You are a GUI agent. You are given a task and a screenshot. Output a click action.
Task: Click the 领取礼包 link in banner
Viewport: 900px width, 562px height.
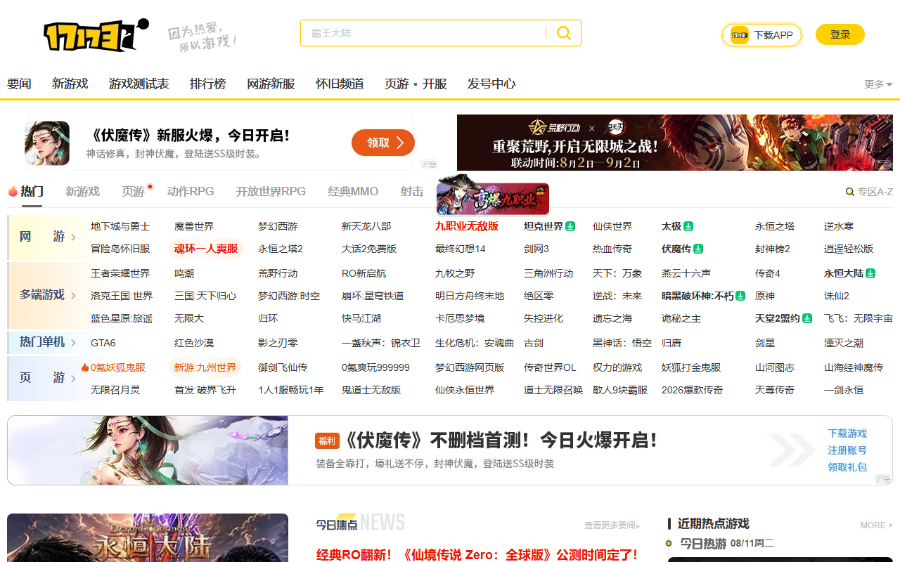point(847,467)
